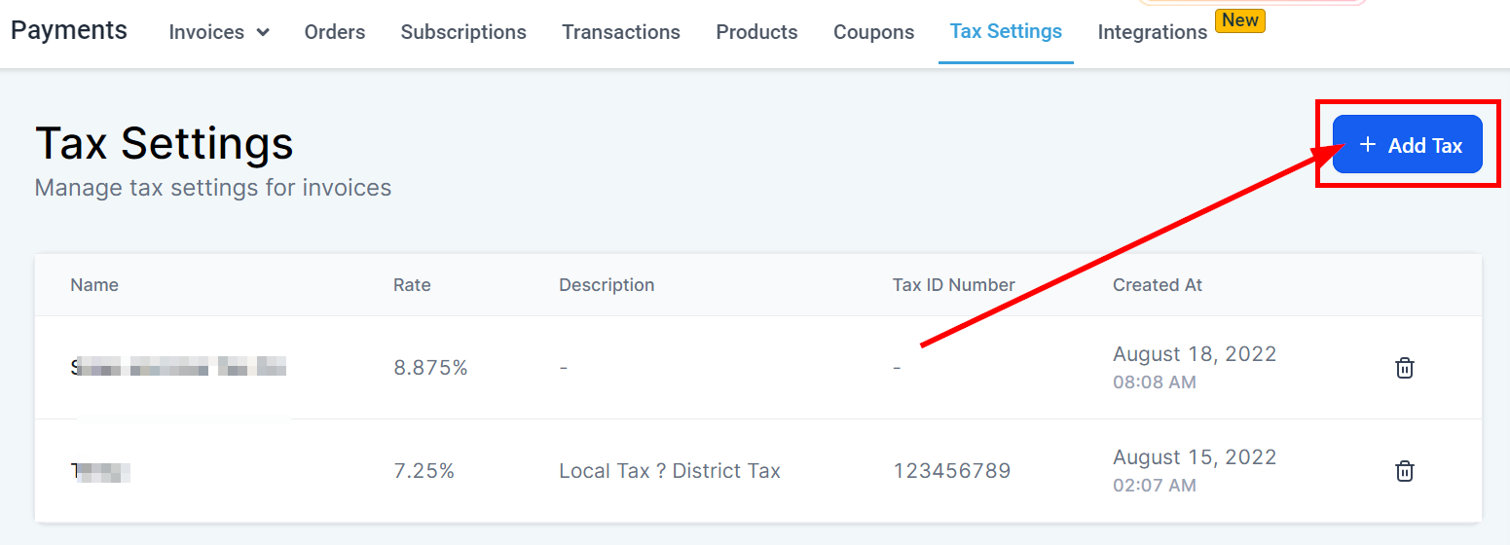The image size is (1510, 545).
Task: Click trash icon for 7.25% tax
Action: click(x=1404, y=471)
